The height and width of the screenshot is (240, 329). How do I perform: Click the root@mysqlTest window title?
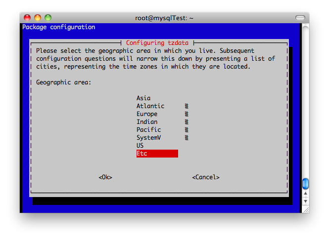tap(164, 18)
